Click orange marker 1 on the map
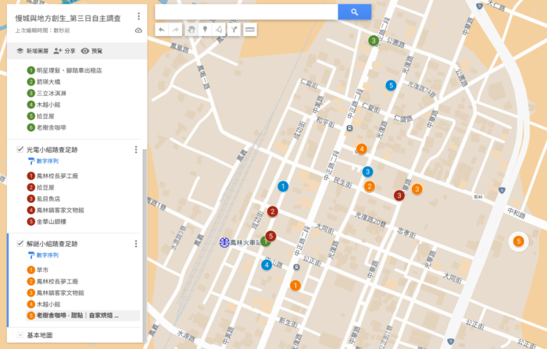This screenshot has height=349, width=547. click(x=295, y=286)
